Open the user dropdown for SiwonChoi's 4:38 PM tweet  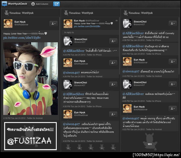pos(173,24)
